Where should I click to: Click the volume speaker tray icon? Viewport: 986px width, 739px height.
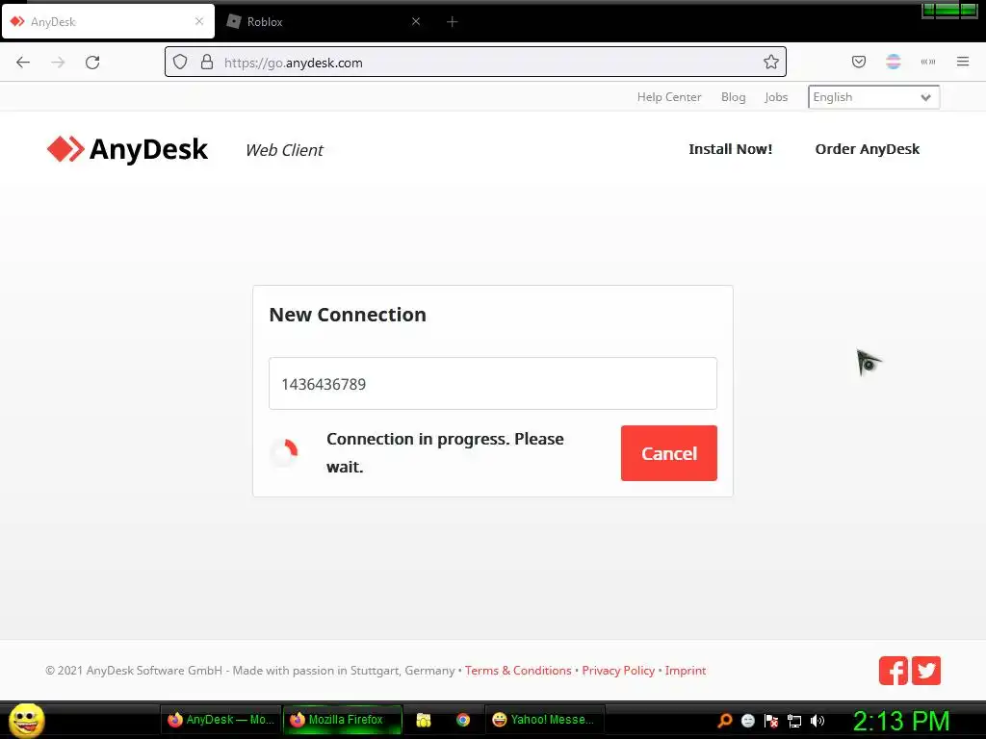tap(817, 721)
